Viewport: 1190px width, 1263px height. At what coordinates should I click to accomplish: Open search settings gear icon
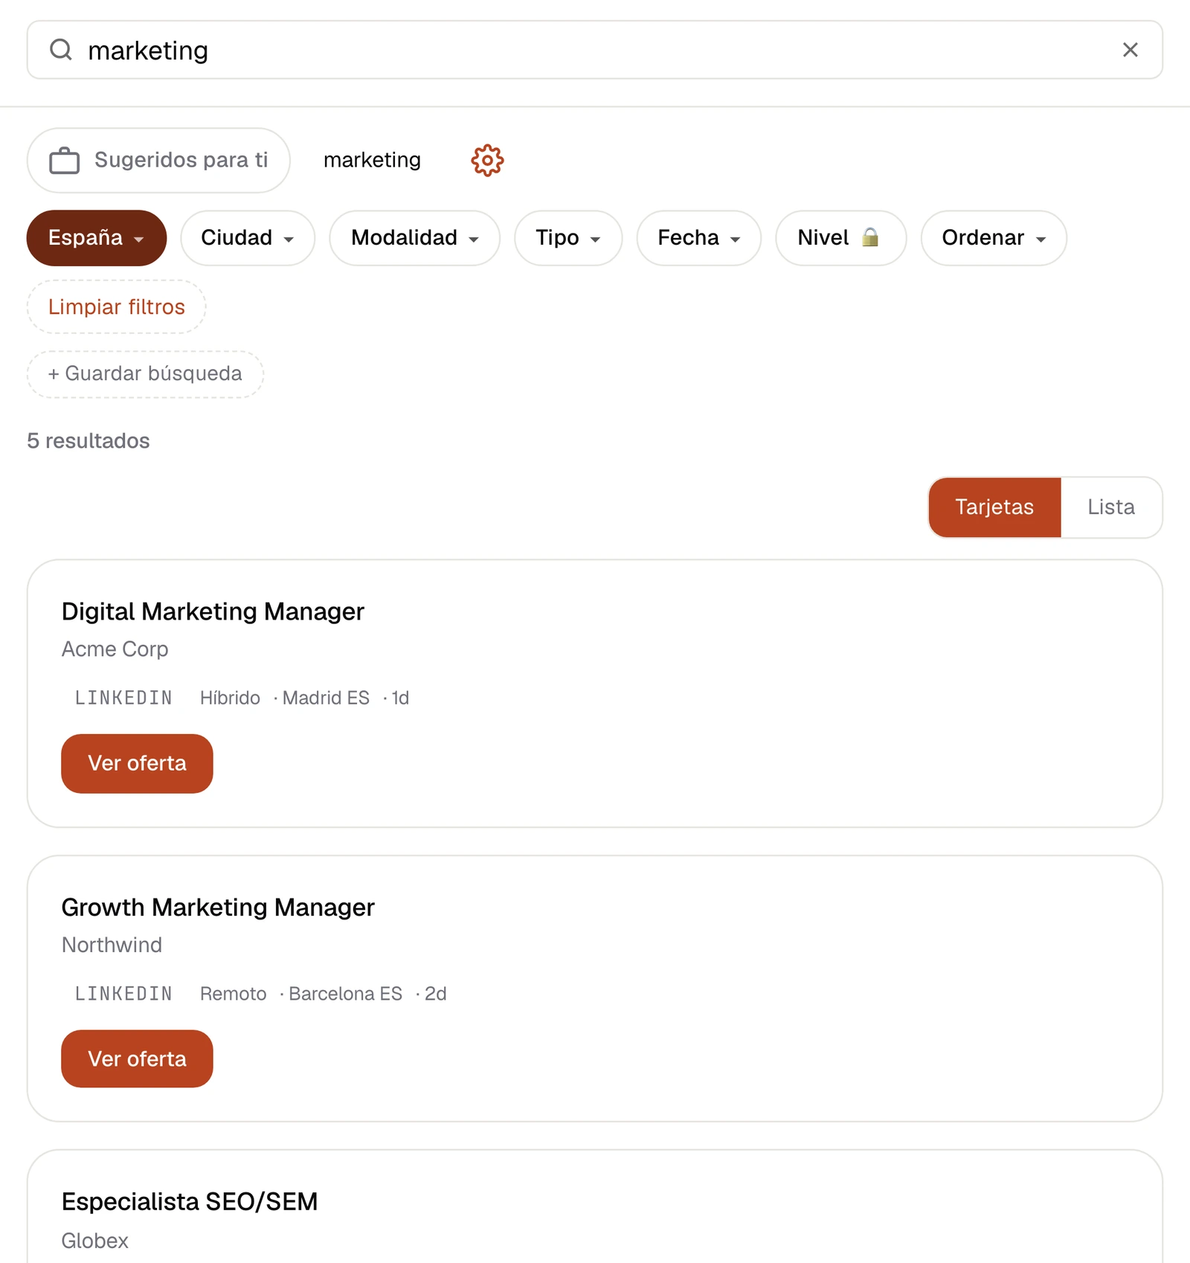[487, 160]
